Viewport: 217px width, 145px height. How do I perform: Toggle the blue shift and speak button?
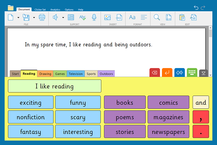[x=180, y=73]
